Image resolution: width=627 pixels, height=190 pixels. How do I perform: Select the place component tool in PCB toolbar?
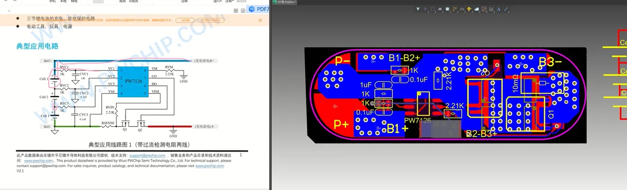447,9
